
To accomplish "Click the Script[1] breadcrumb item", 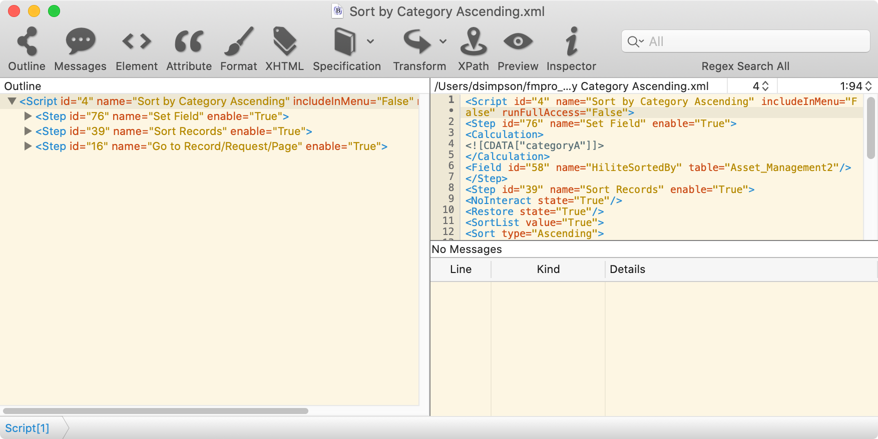I will 27,428.
